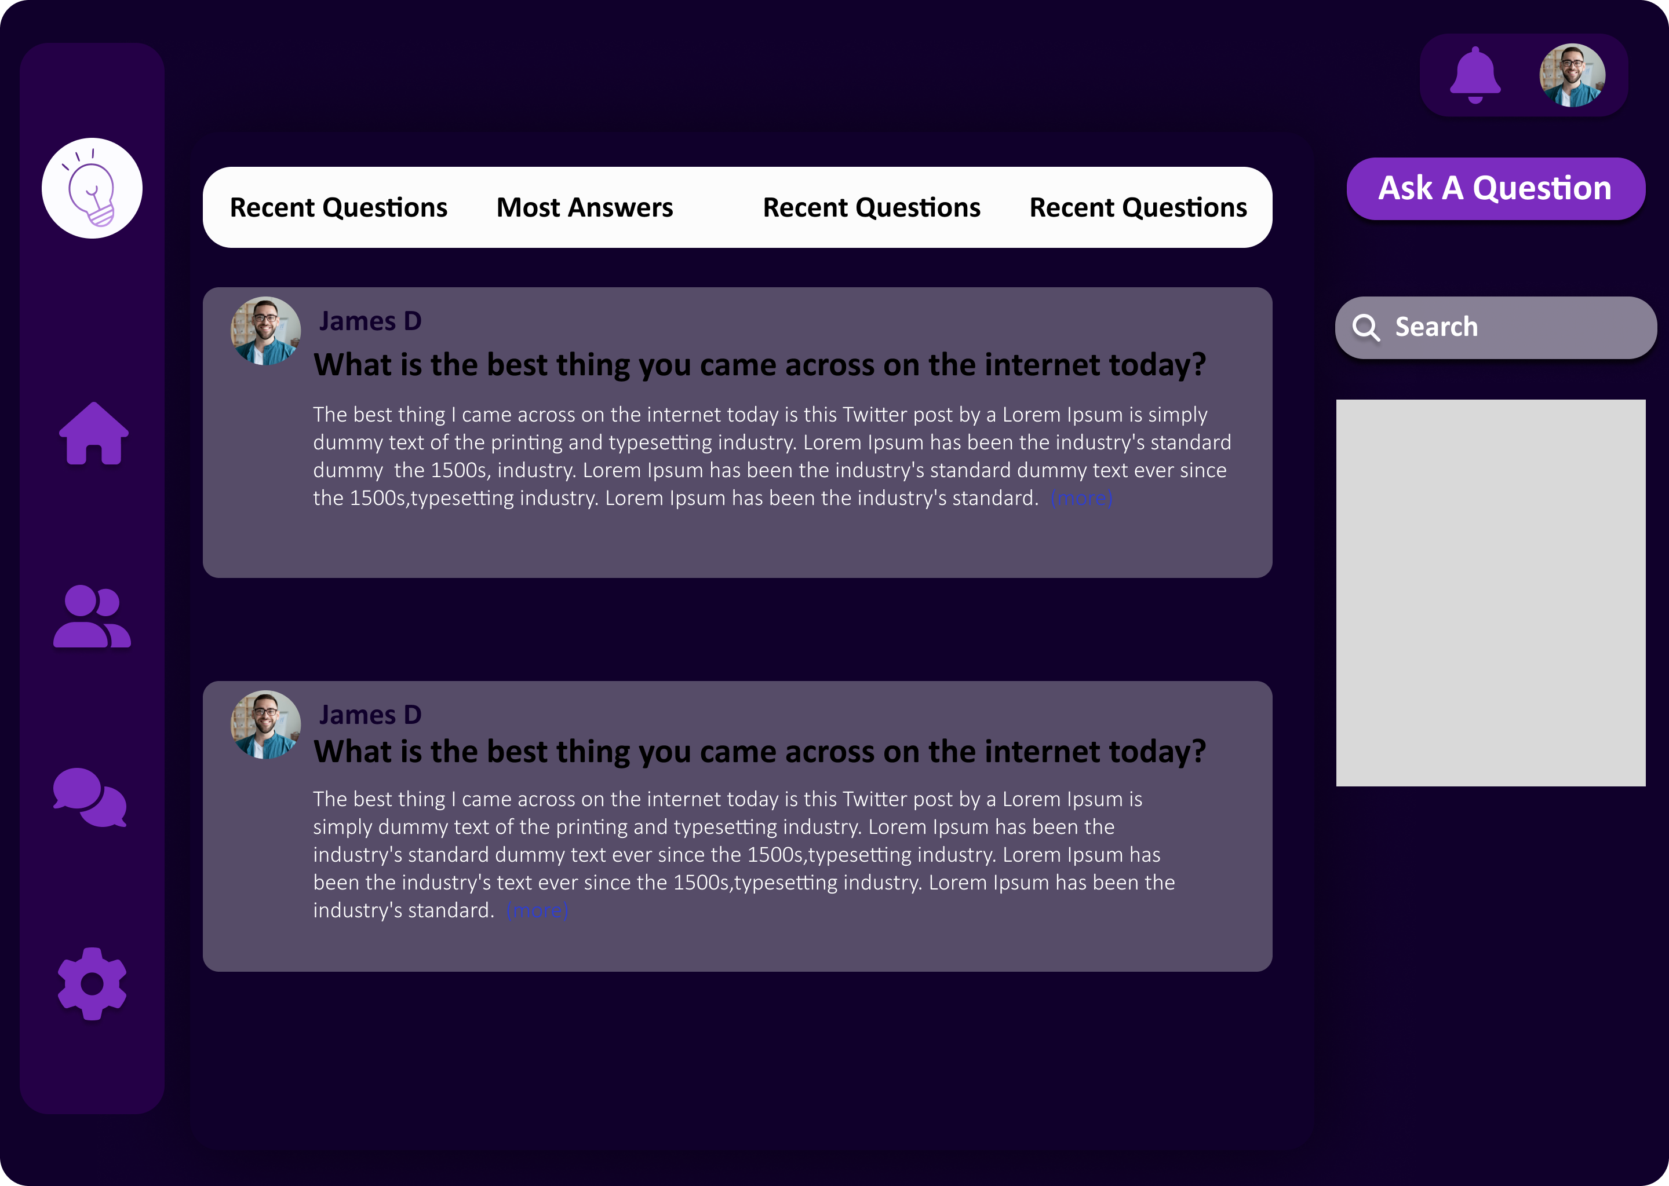Expand second answer with (more) link
Viewport: 1669px width, 1186px height.
537,911
